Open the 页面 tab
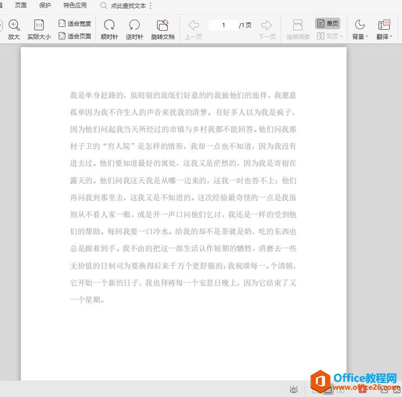 (x=21, y=6)
